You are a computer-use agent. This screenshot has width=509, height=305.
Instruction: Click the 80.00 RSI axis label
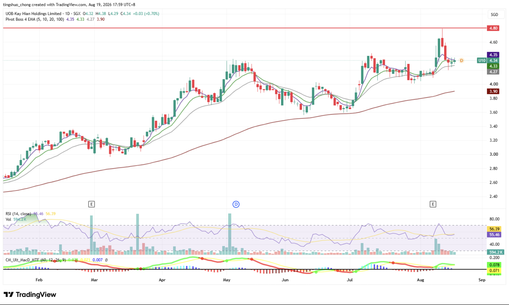pos(494,219)
